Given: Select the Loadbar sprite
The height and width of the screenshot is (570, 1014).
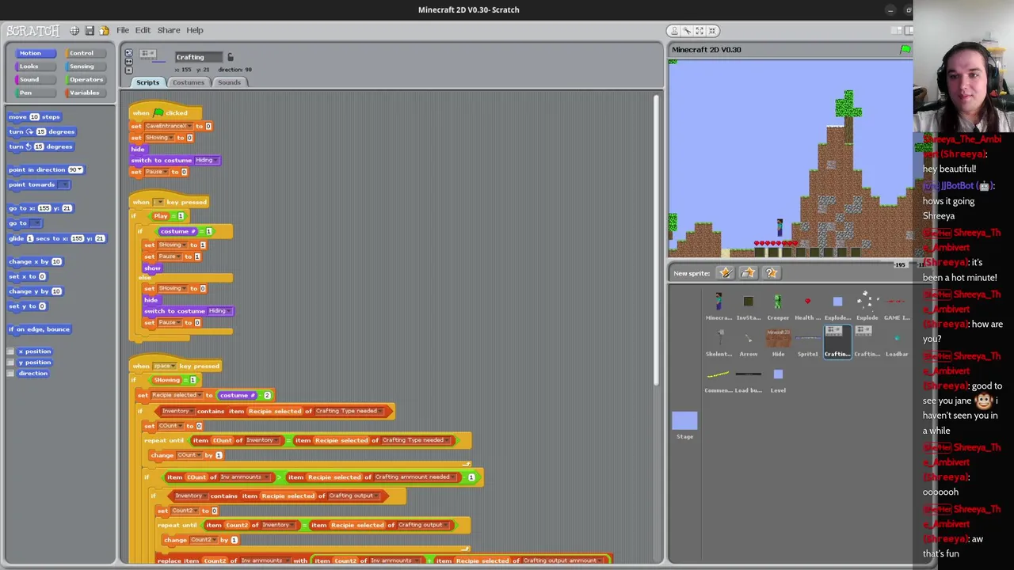Looking at the screenshot, I should [x=897, y=342].
